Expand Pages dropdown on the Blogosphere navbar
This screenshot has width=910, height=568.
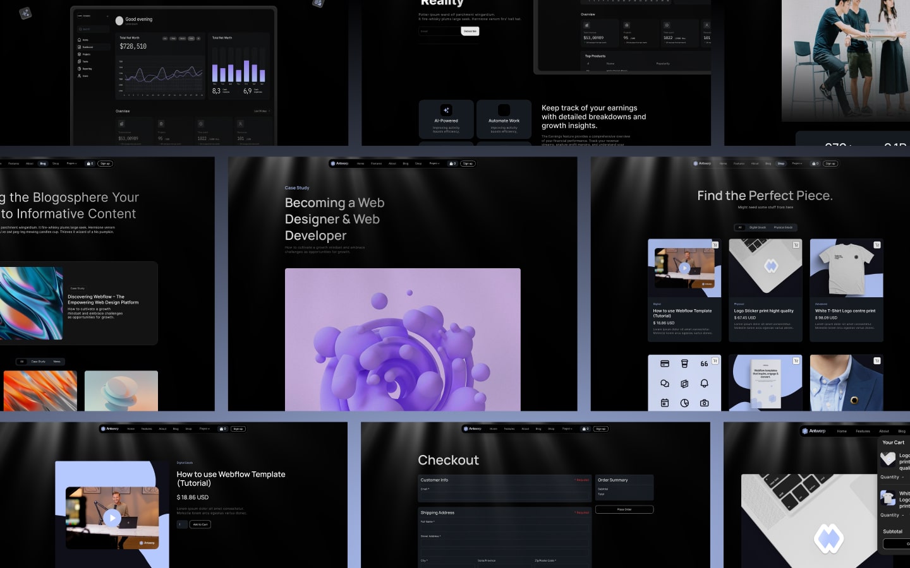pyautogui.click(x=71, y=163)
